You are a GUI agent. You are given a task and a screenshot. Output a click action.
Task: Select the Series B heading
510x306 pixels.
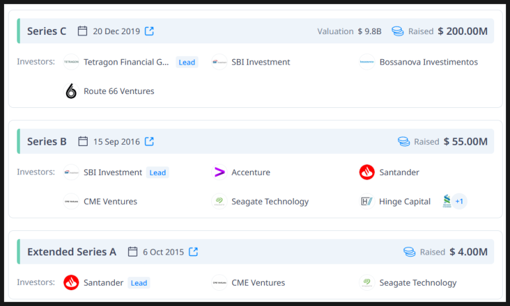(x=47, y=141)
